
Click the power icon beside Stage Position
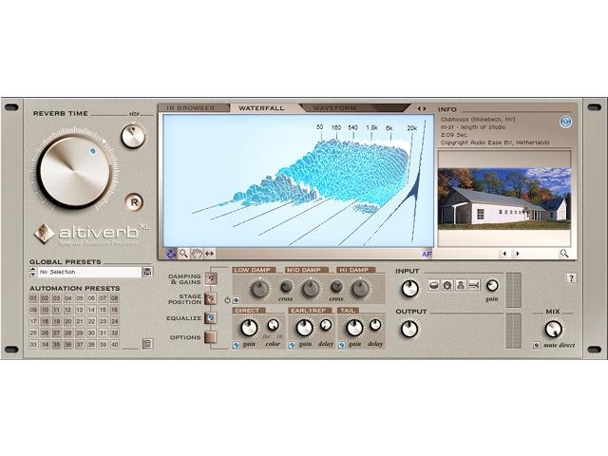click(x=227, y=300)
